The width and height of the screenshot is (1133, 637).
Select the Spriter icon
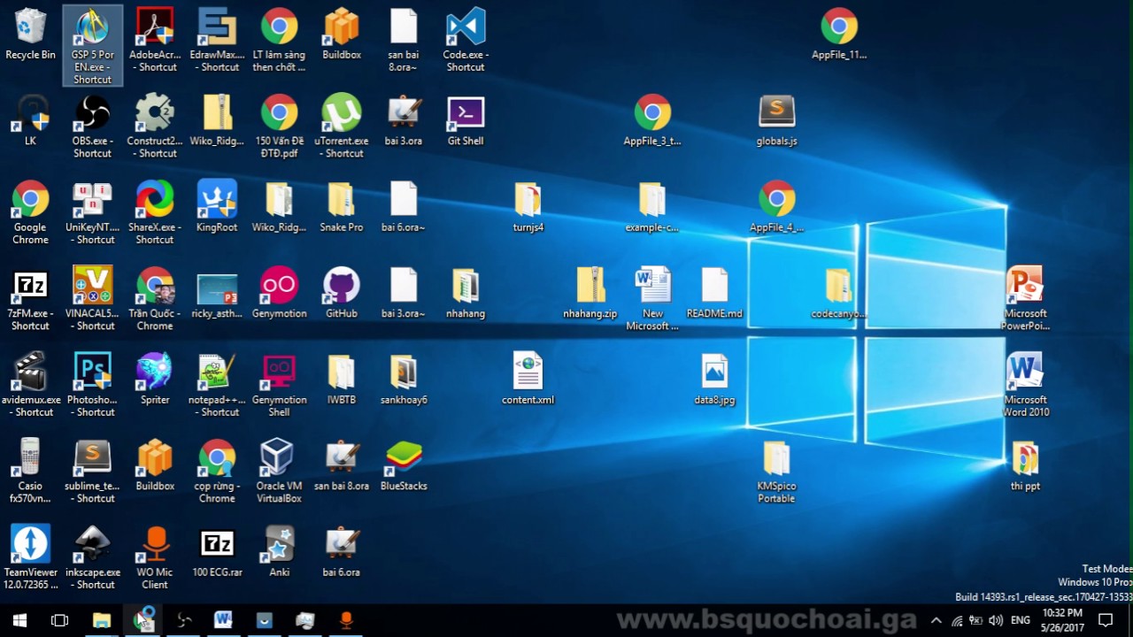[x=155, y=379]
